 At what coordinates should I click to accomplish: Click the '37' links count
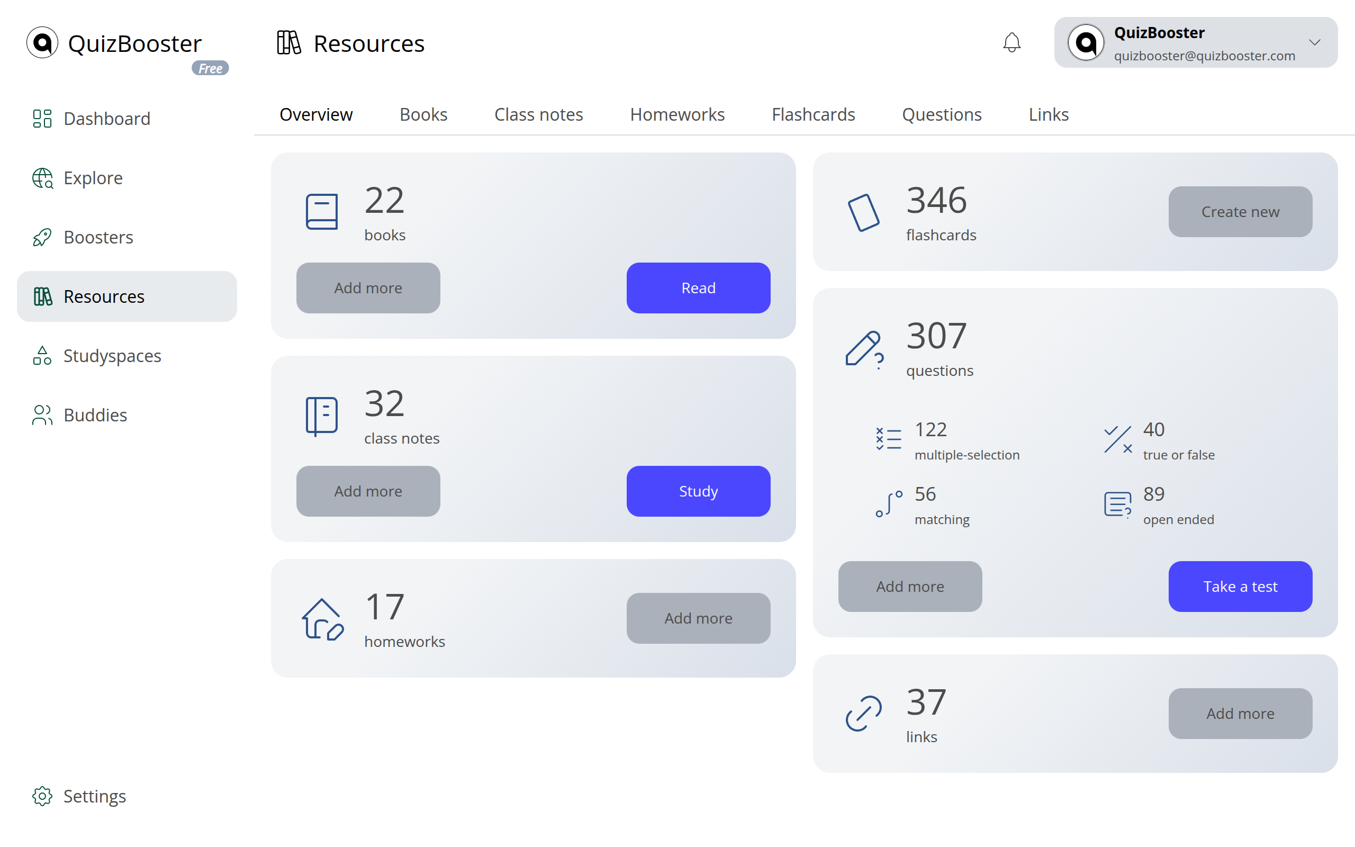click(x=926, y=702)
